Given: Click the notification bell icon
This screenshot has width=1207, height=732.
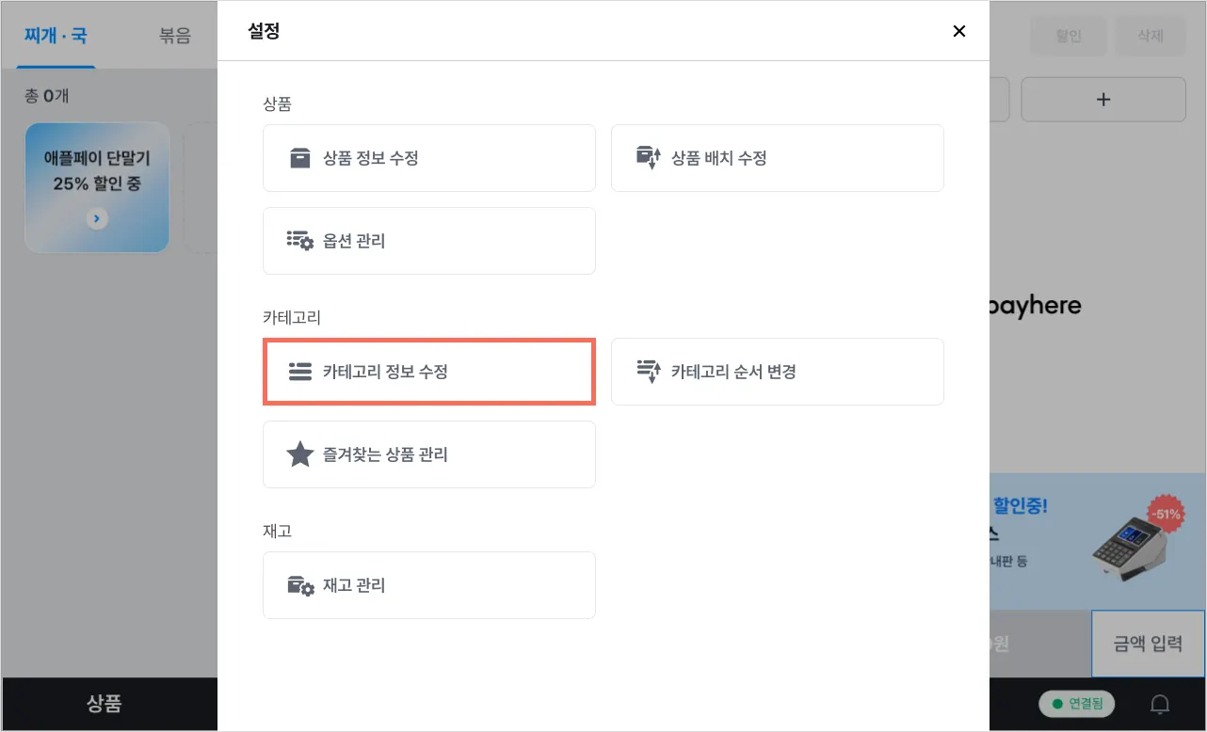Looking at the screenshot, I should coord(1161,704).
